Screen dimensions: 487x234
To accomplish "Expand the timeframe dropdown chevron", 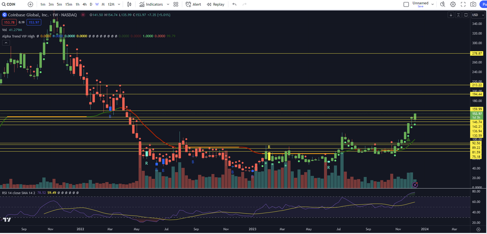I will (119, 4).
